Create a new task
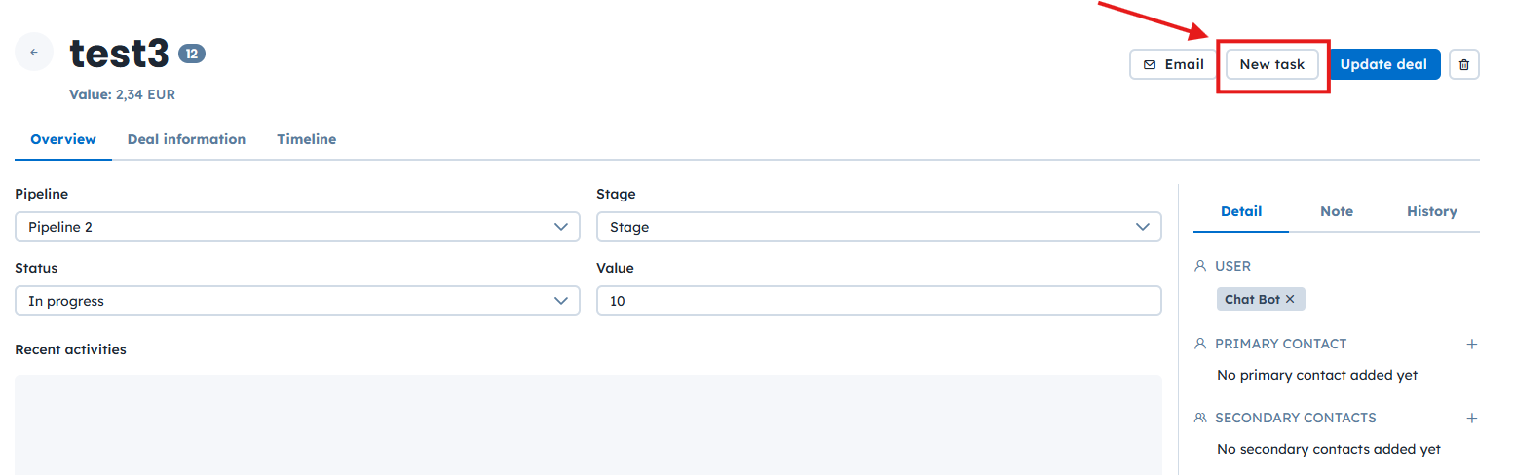Screen dimensions: 1514x475 [x=1271, y=65]
